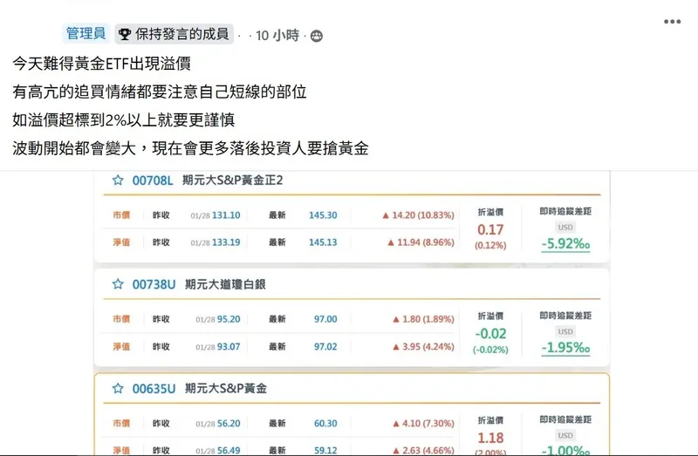Click latest silver net value 97.02
This screenshot has height=456, width=698.
tap(325, 346)
